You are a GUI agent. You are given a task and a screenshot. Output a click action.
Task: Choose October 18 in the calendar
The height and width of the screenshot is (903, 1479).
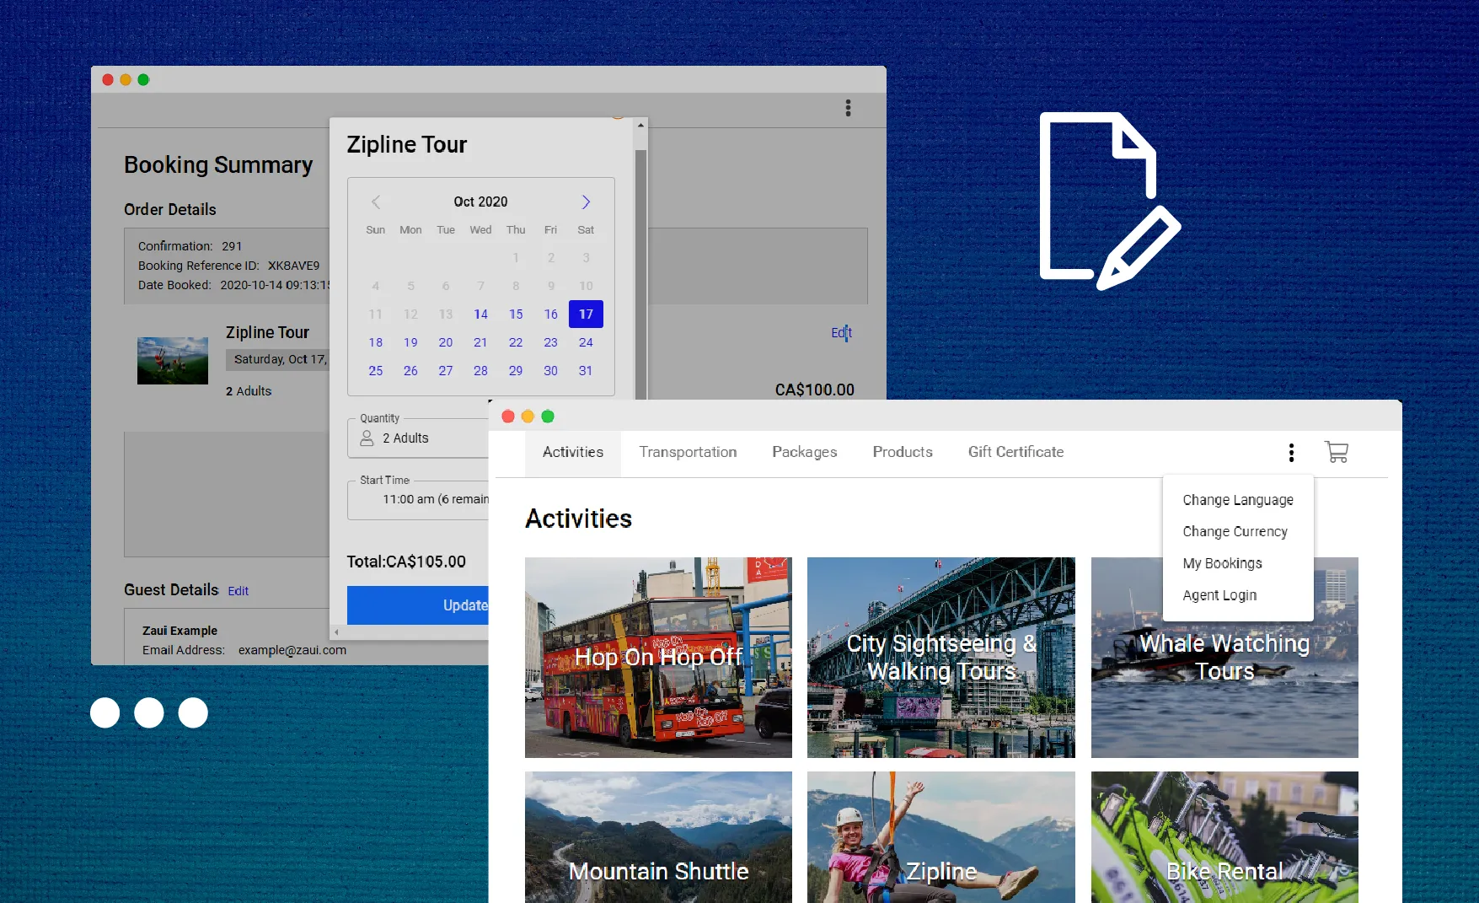point(376,342)
